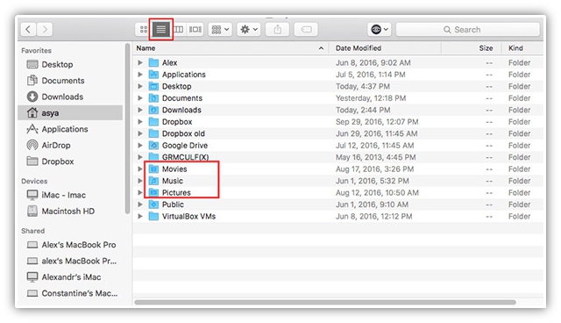Select the Pictures folder icon

point(153,192)
